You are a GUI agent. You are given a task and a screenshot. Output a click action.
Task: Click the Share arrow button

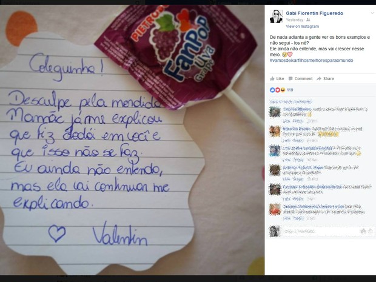pyautogui.click(x=325, y=79)
